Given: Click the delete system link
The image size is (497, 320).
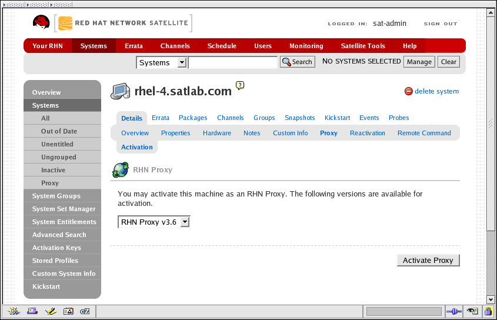Looking at the screenshot, I should [436, 91].
